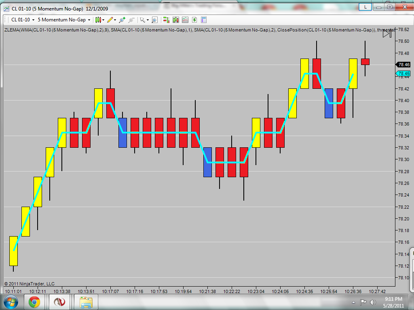Open the volume speaker tray icon
Screen dimensions: 414x310
(x=373, y=302)
